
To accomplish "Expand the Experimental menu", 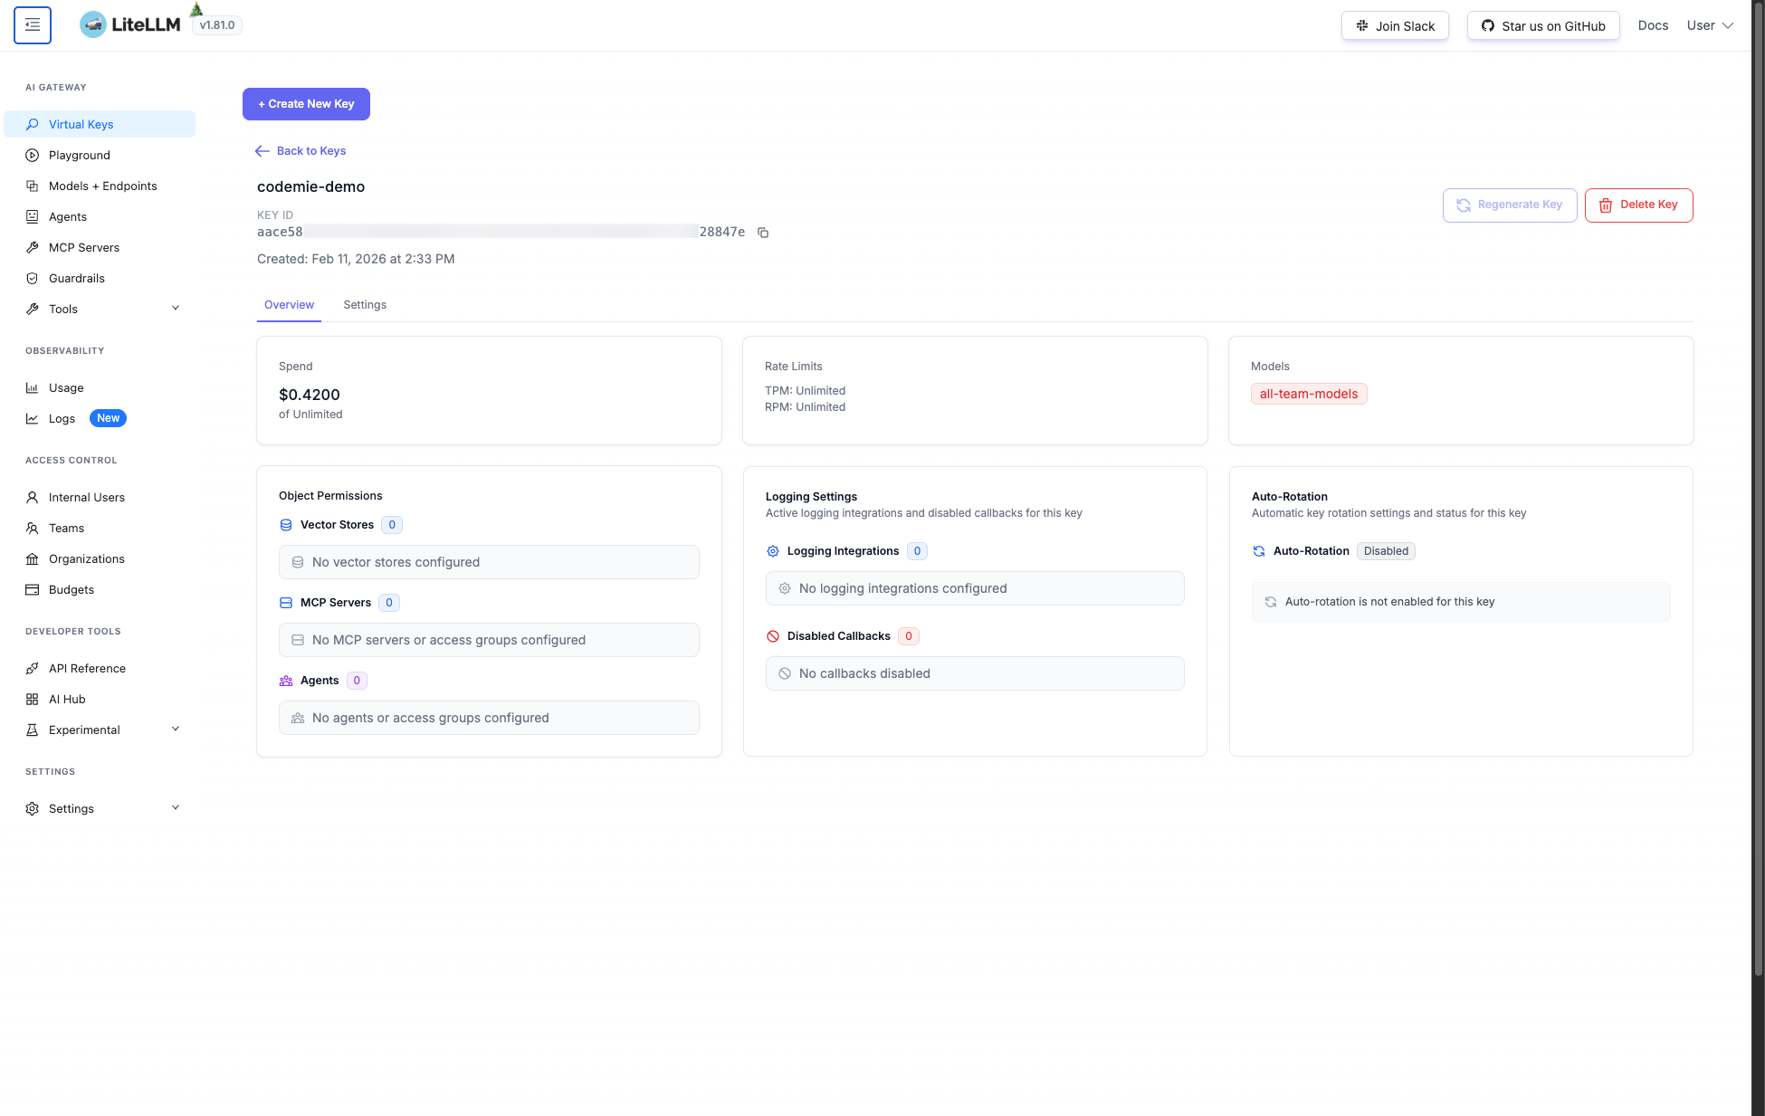I will coord(84,730).
